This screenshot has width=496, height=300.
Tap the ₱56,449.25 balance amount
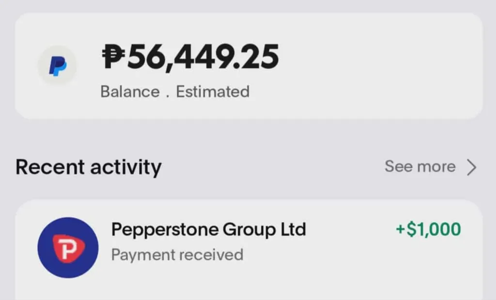(x=190, y=56)
